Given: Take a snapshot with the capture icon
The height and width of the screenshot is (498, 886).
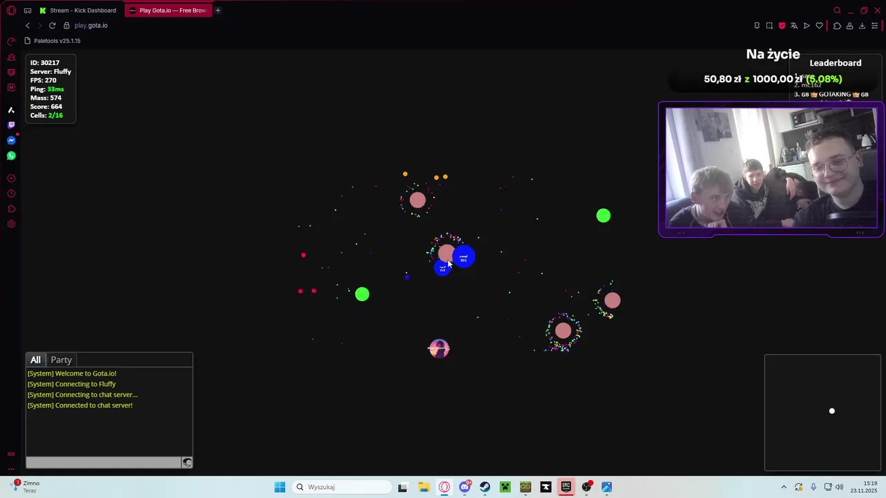Looking at the screenshot, I should click(x=769, y=26).
